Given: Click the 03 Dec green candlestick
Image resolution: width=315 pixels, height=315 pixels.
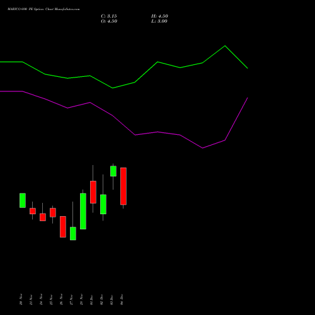Looking at the screenshot, I should click(113, 171).
